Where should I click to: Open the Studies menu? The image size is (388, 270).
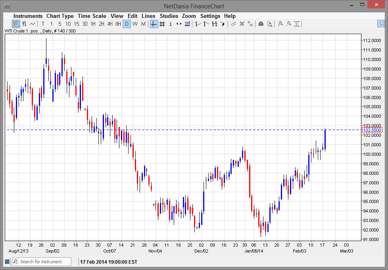point(169,16)
